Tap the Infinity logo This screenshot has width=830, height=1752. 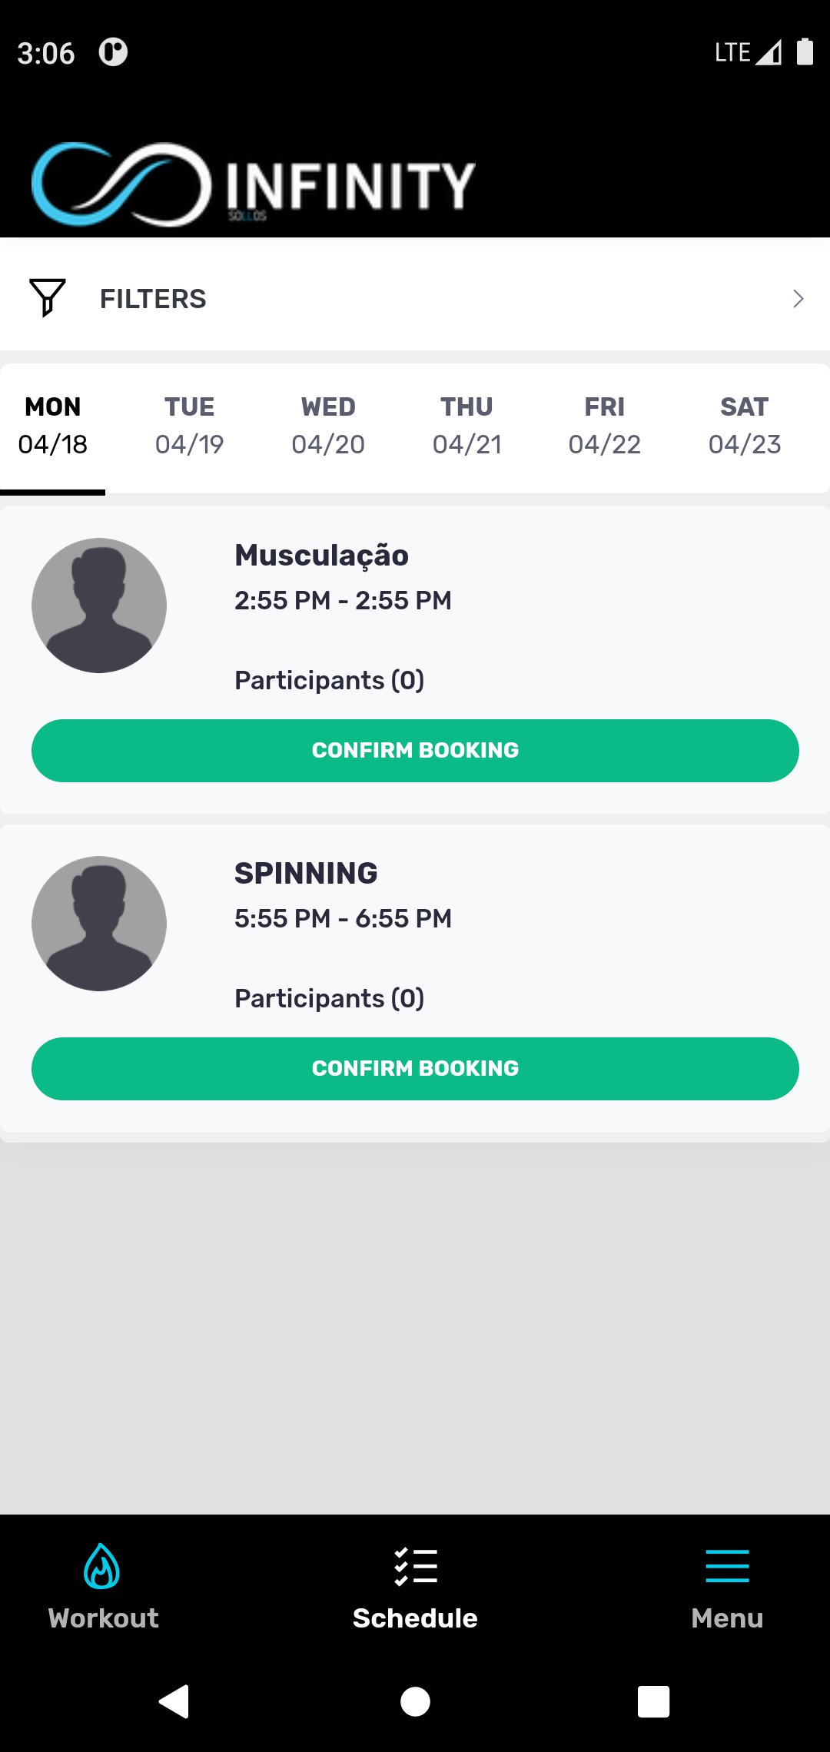pos(254,184)
